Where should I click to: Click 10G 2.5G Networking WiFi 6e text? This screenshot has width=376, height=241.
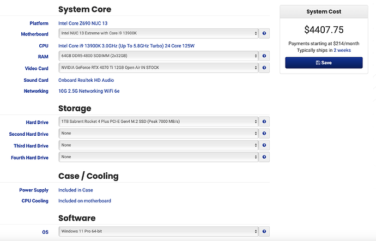[x=89, y=91]
